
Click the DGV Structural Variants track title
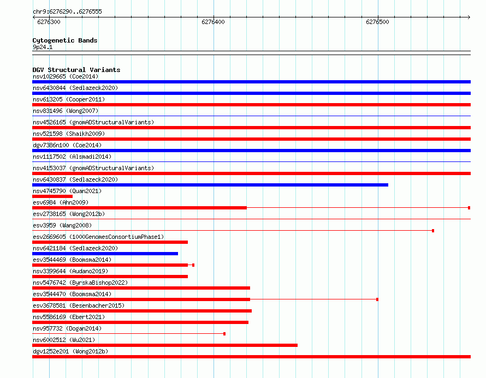pos(76,70)
